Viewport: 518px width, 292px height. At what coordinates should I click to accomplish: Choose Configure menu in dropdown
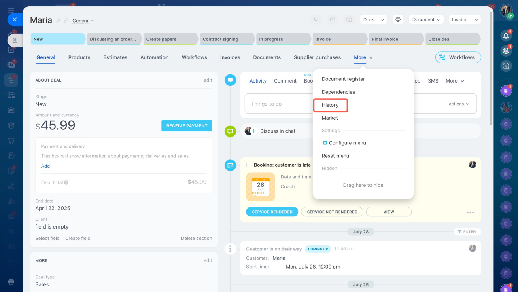[x=347, y=143]
